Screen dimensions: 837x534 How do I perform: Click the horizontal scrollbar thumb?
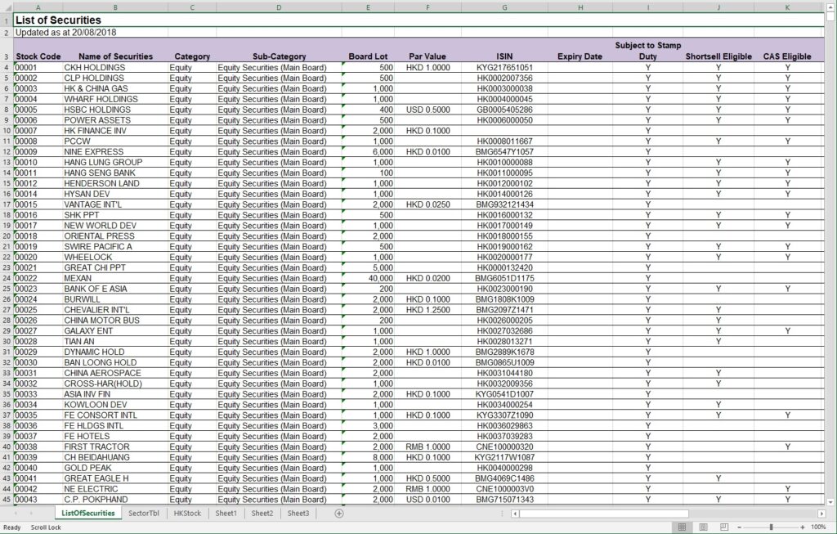(x=604, y=514)
